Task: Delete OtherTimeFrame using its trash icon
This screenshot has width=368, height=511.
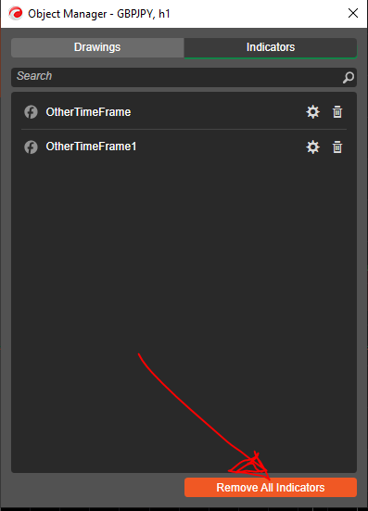Action: [337, 112]
